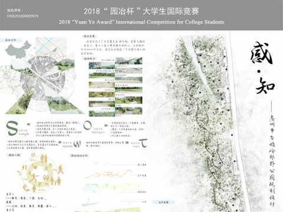Click the large green "S" Strength letter
This screenshot has height=212, width=283.
pos(12,128)
